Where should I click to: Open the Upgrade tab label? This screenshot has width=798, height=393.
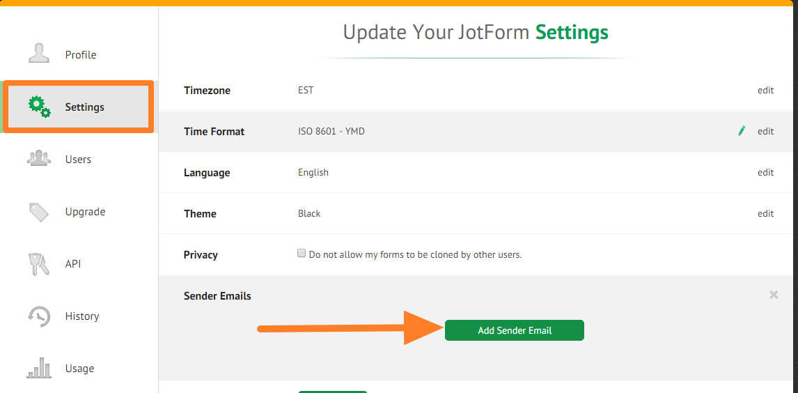click(x=85, y=212)
